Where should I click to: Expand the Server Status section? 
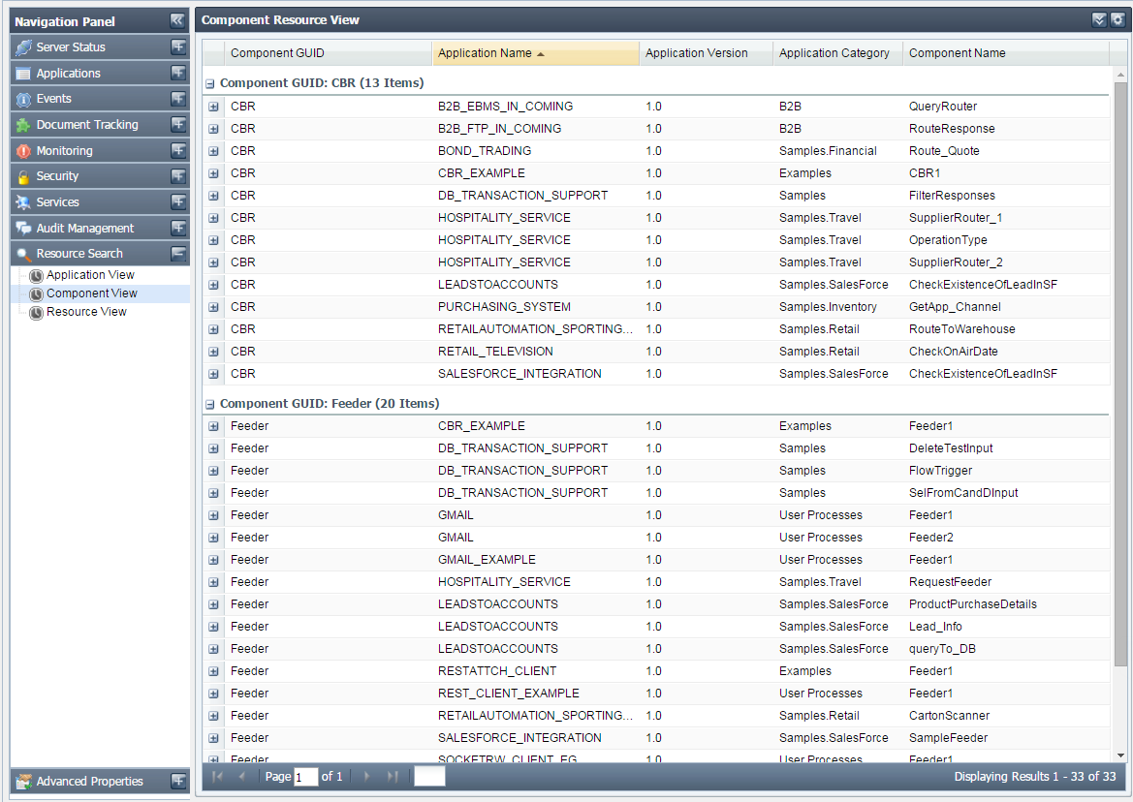(178, 46)
